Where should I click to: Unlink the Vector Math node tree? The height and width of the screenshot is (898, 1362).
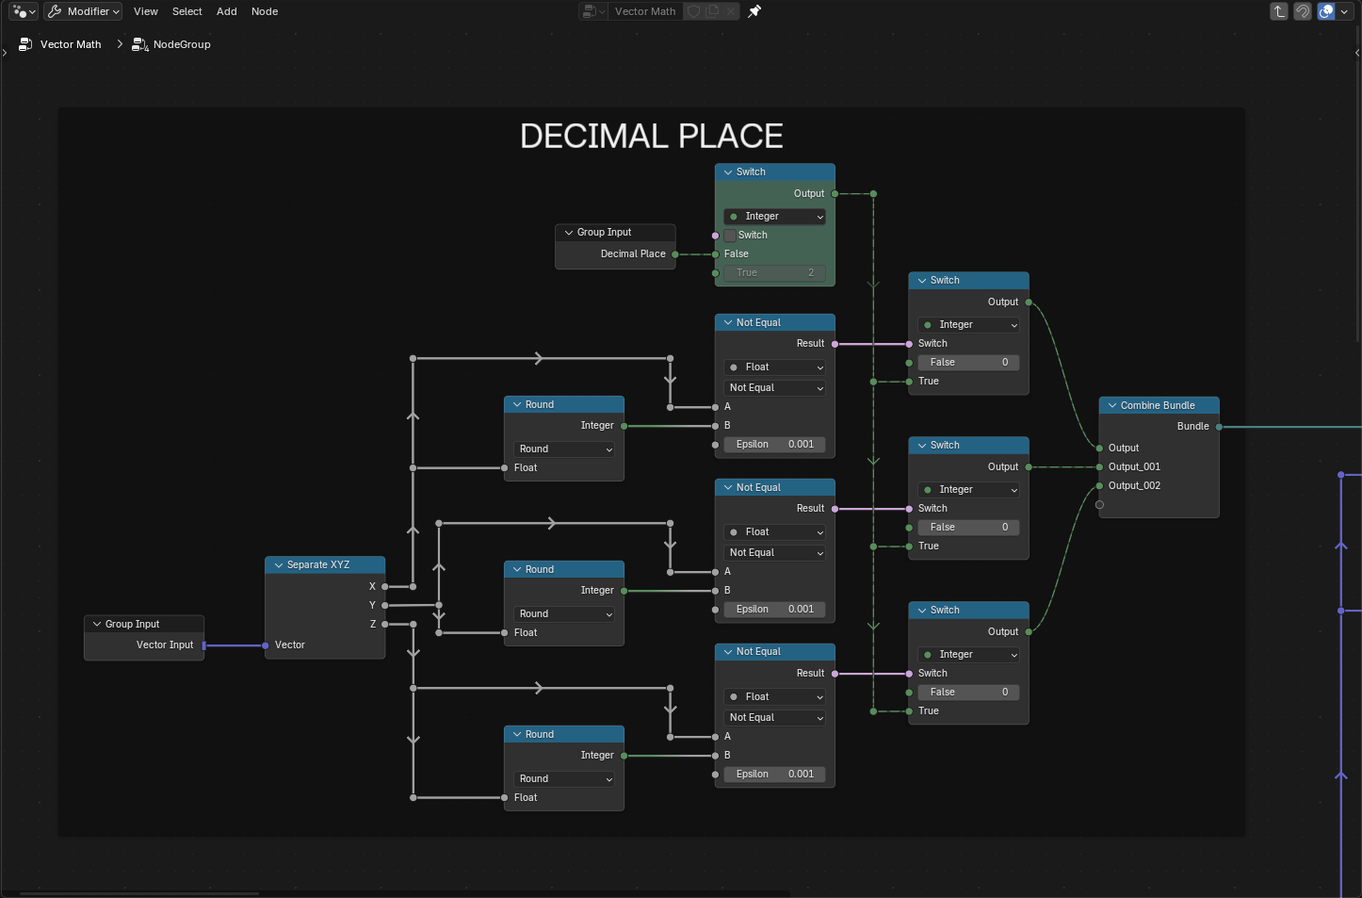tap(731, 11)
